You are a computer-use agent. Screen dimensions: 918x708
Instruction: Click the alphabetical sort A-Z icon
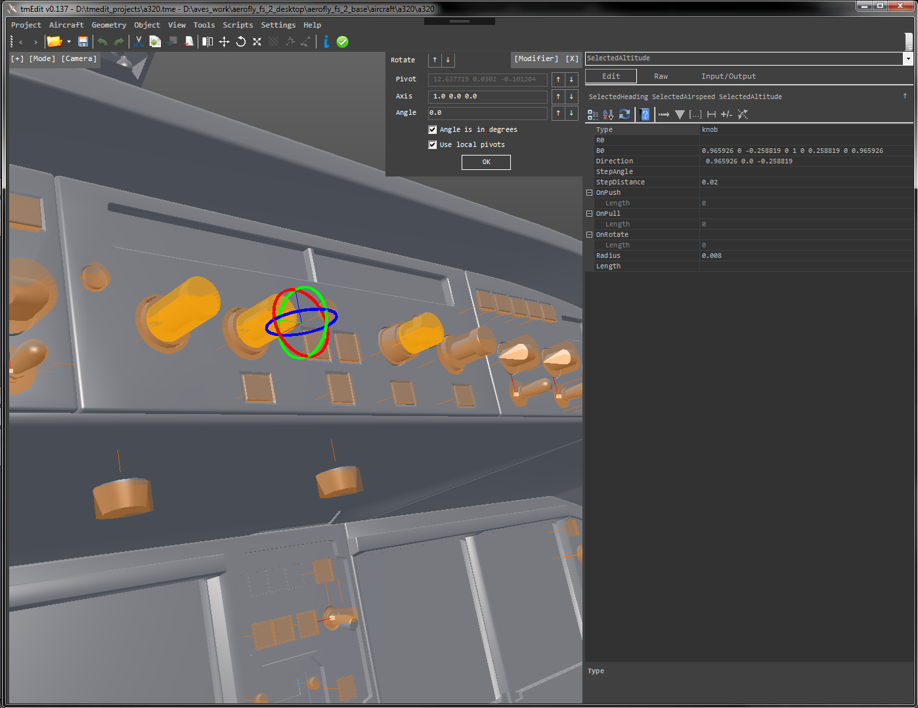pos(608,115)
